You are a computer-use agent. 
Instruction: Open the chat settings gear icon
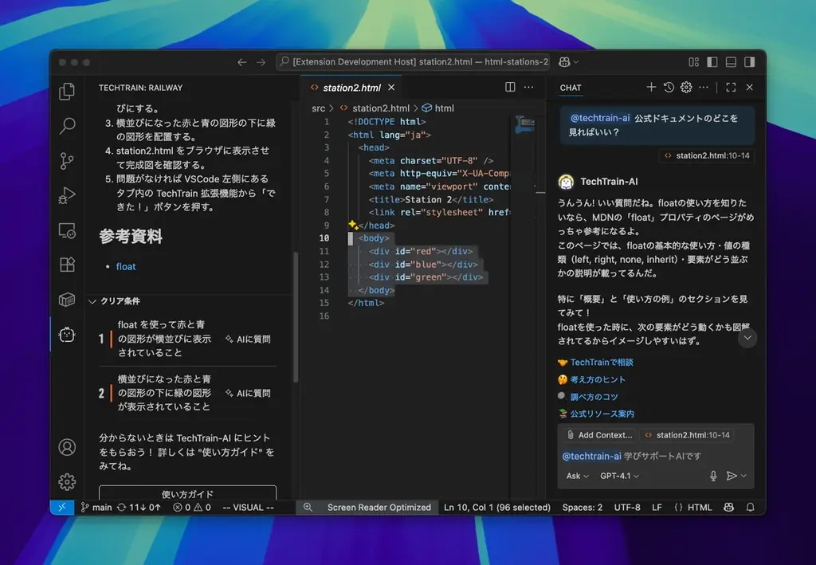tap(685, 88)
